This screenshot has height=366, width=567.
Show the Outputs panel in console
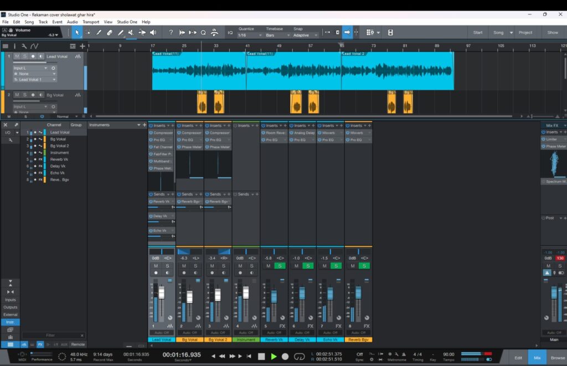[10, 307]
